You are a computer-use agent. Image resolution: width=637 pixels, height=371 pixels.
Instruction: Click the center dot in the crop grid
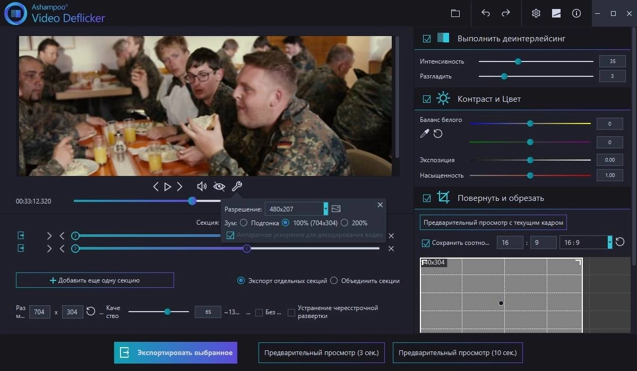pyautogui.click(x=501, y=303)
